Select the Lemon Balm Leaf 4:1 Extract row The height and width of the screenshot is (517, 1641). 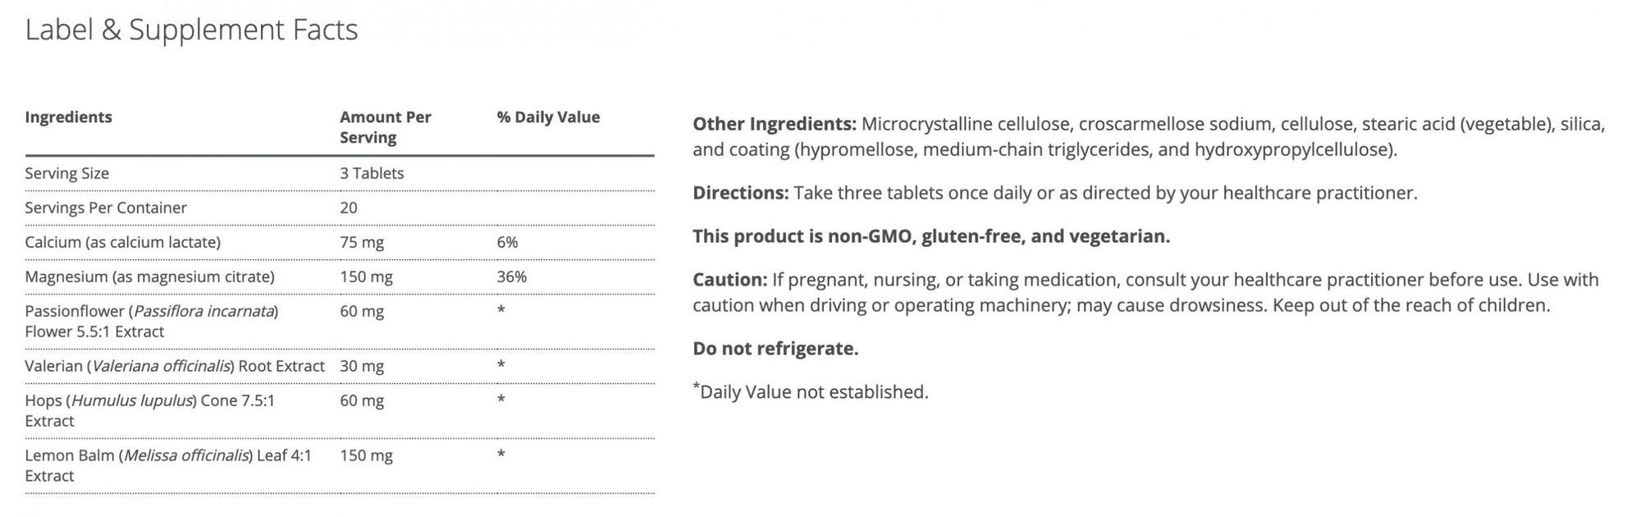pyautogui.click(x=167, y=465)
